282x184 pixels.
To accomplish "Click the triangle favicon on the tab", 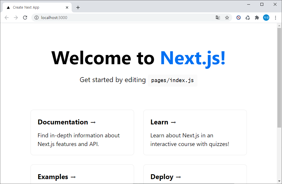I will (x=8, y=7).
